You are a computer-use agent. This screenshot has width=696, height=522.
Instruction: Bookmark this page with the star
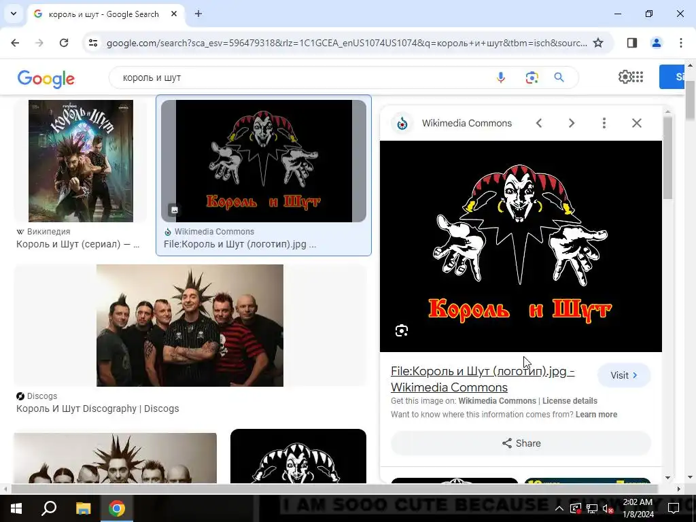pos(598,43)
